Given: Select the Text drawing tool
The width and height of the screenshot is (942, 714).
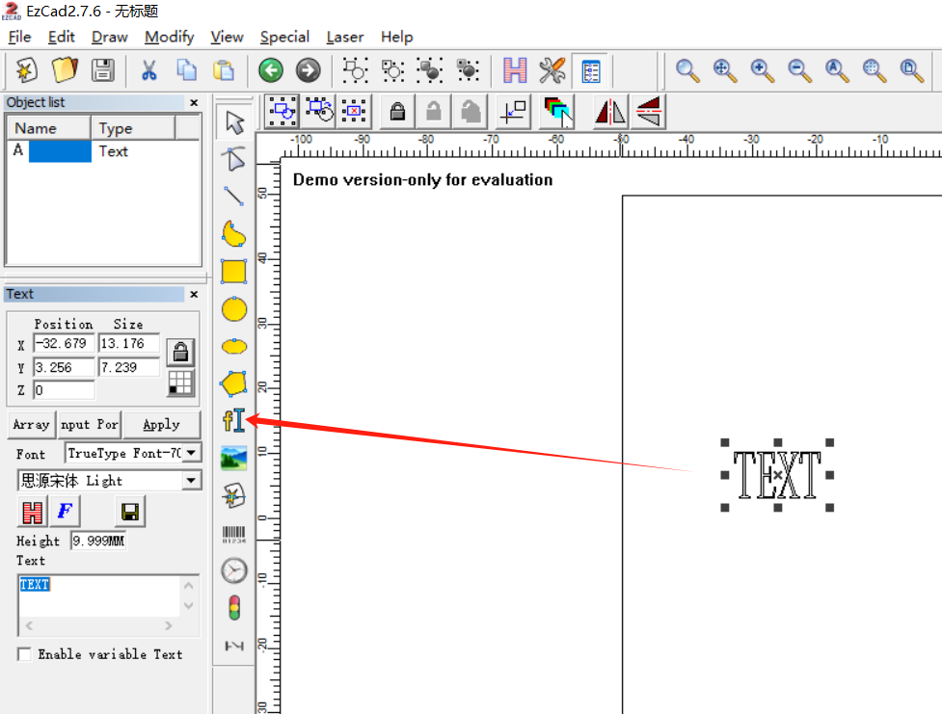Looking at the screenshot, I should (233, 421).
